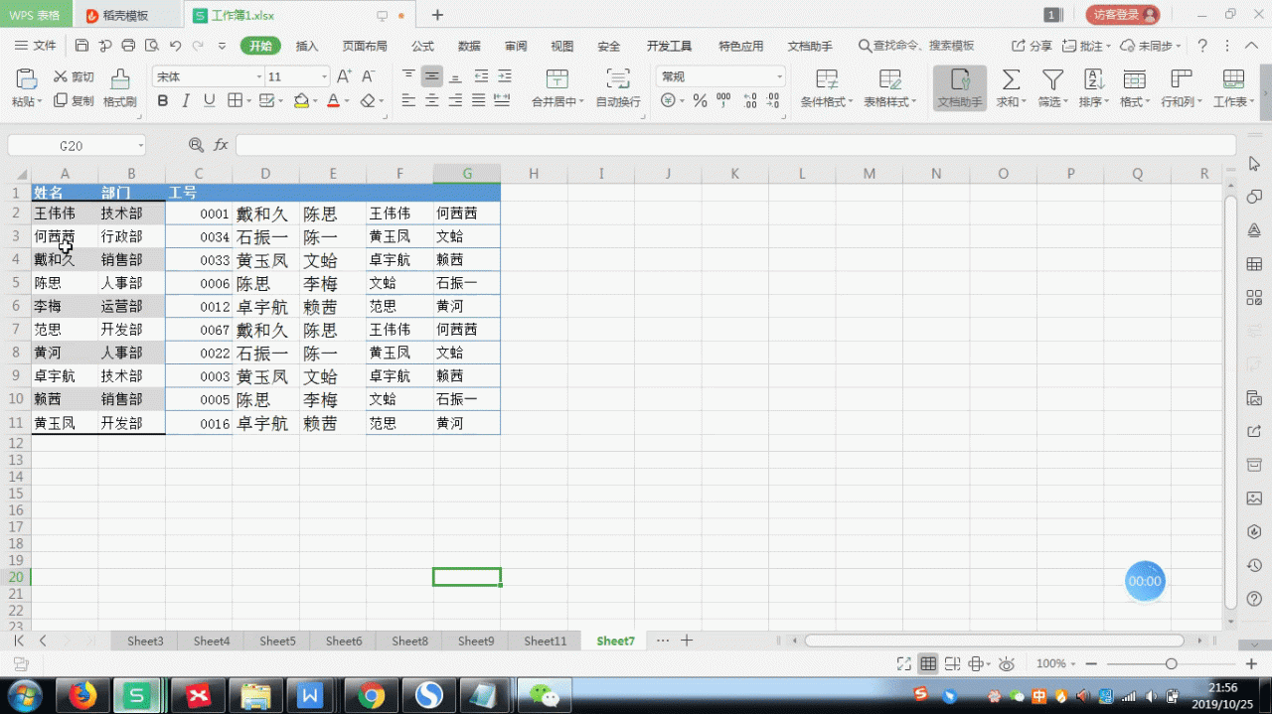Open Table Style (表格样式) menu
Viewport: 1272px width, 714px height.
point(889,88)
